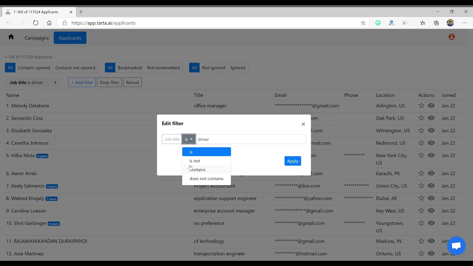
Task: Click the Apply button in Edit filter
Action: point(293,161)
